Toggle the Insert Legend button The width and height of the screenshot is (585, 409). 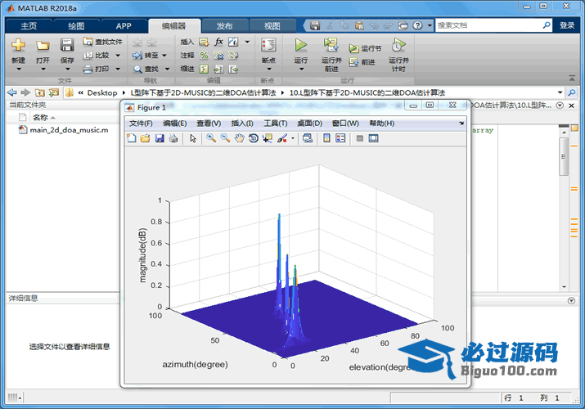pos(340,138)
